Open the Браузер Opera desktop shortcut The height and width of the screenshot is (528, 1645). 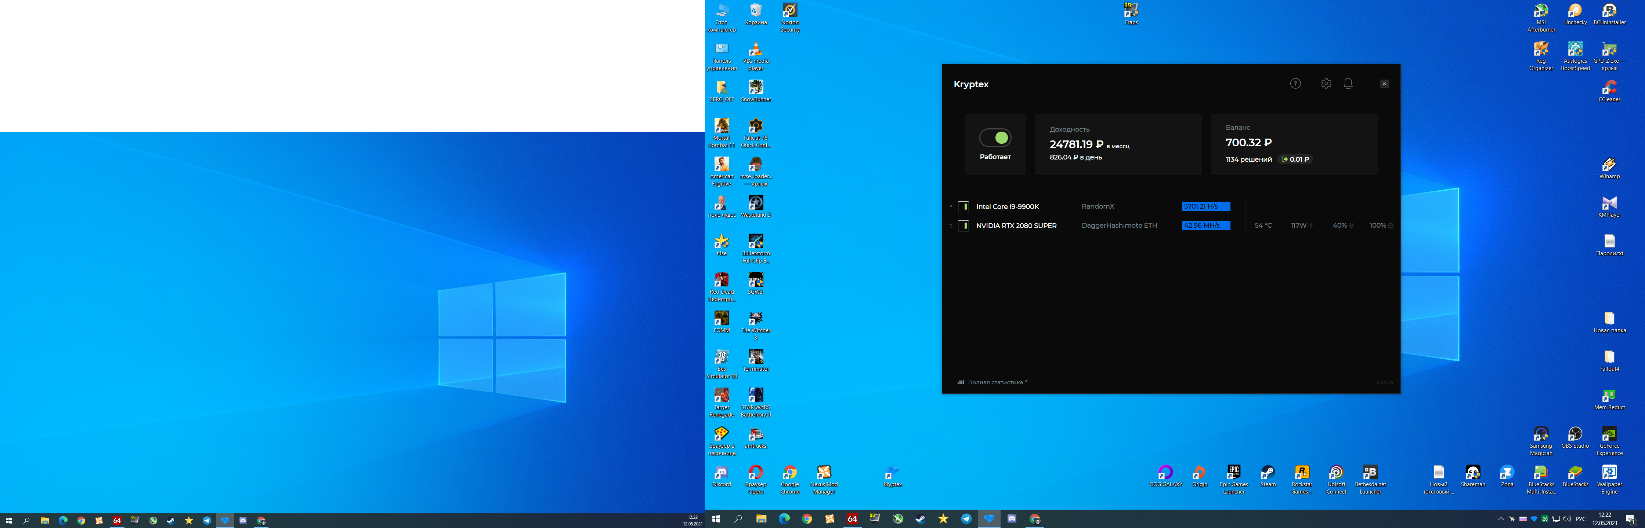pyautogui.click(x=756, y=480)
